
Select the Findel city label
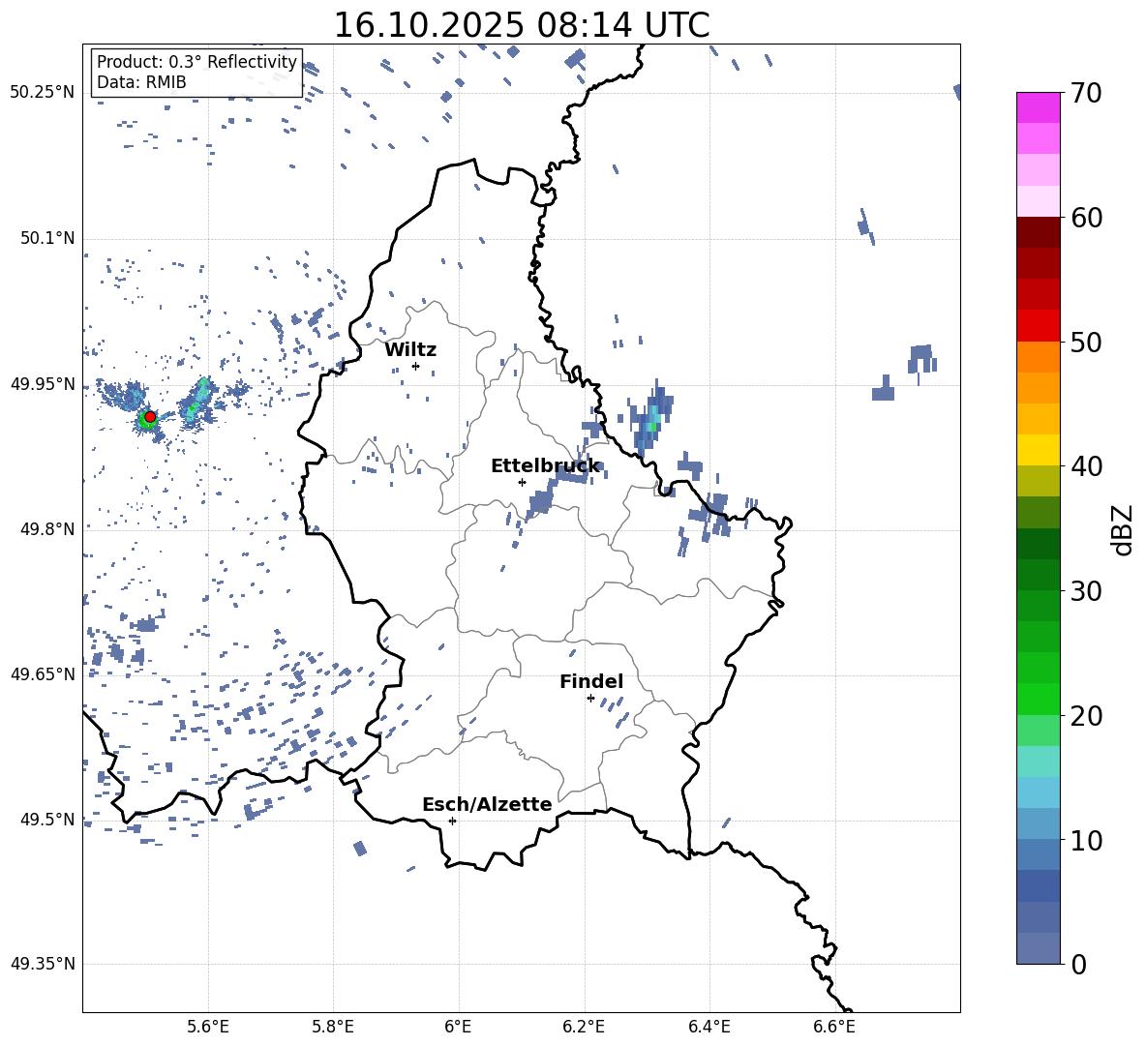coord(591,681)
